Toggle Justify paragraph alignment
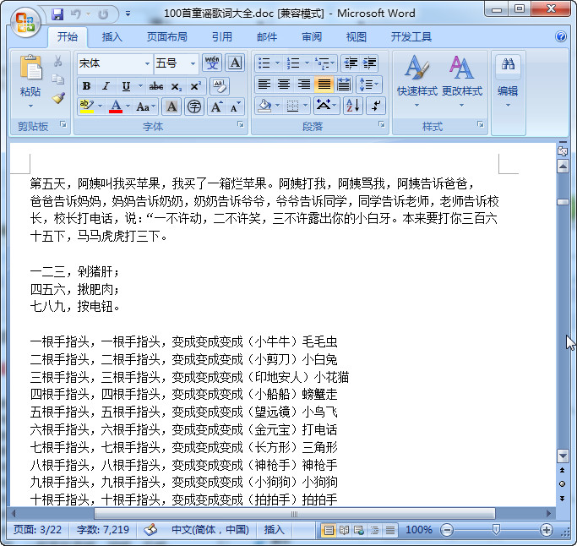 point(324,85)
